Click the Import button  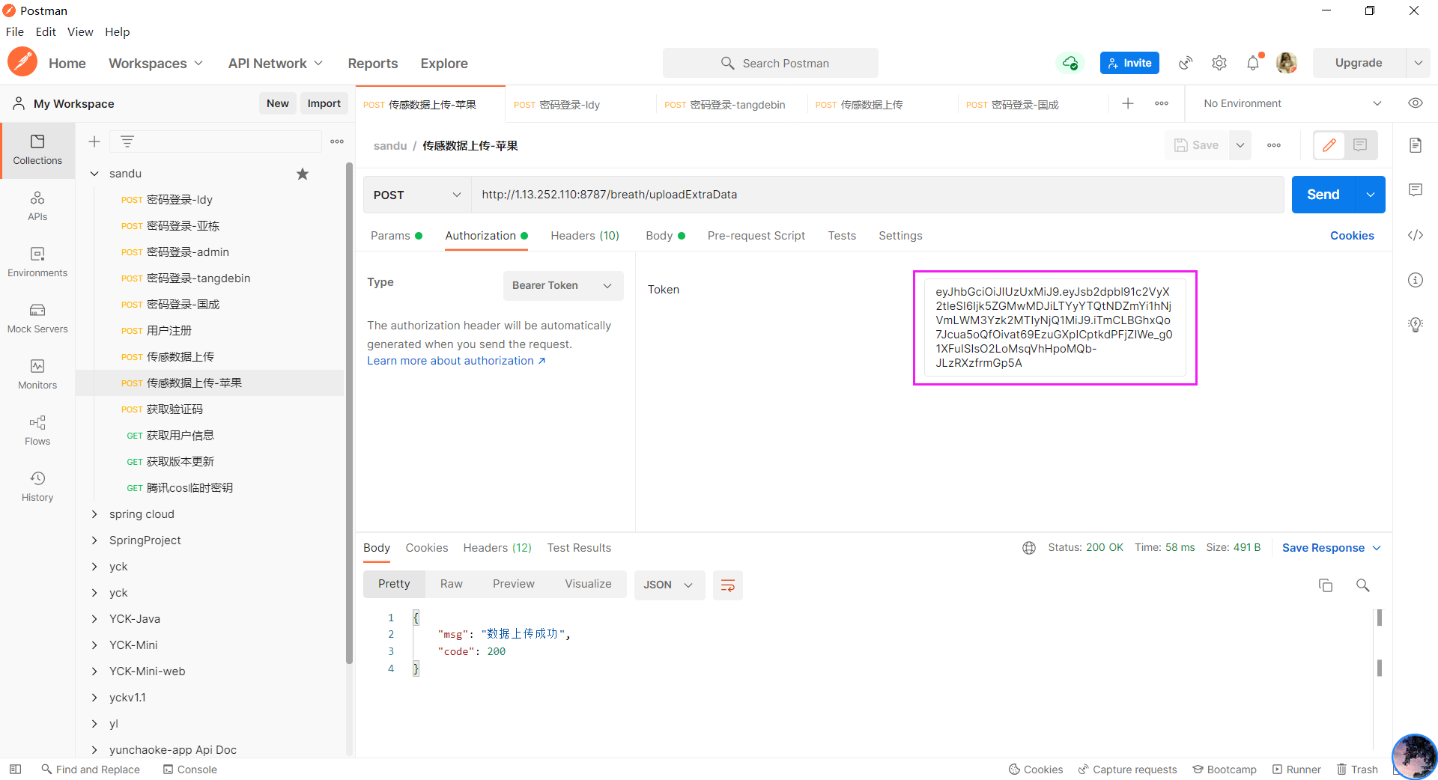pos(324,103)
